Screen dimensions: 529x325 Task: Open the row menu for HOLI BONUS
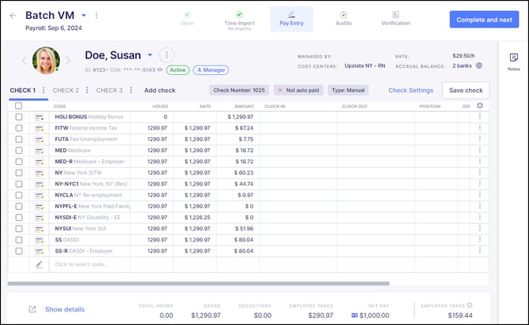[480, 117]
